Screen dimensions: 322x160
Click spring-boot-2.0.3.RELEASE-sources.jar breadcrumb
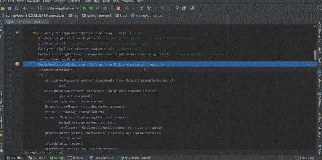(33, 15)
